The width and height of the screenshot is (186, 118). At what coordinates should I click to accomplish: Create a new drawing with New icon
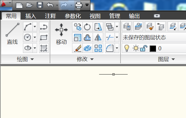click(19, 5)
